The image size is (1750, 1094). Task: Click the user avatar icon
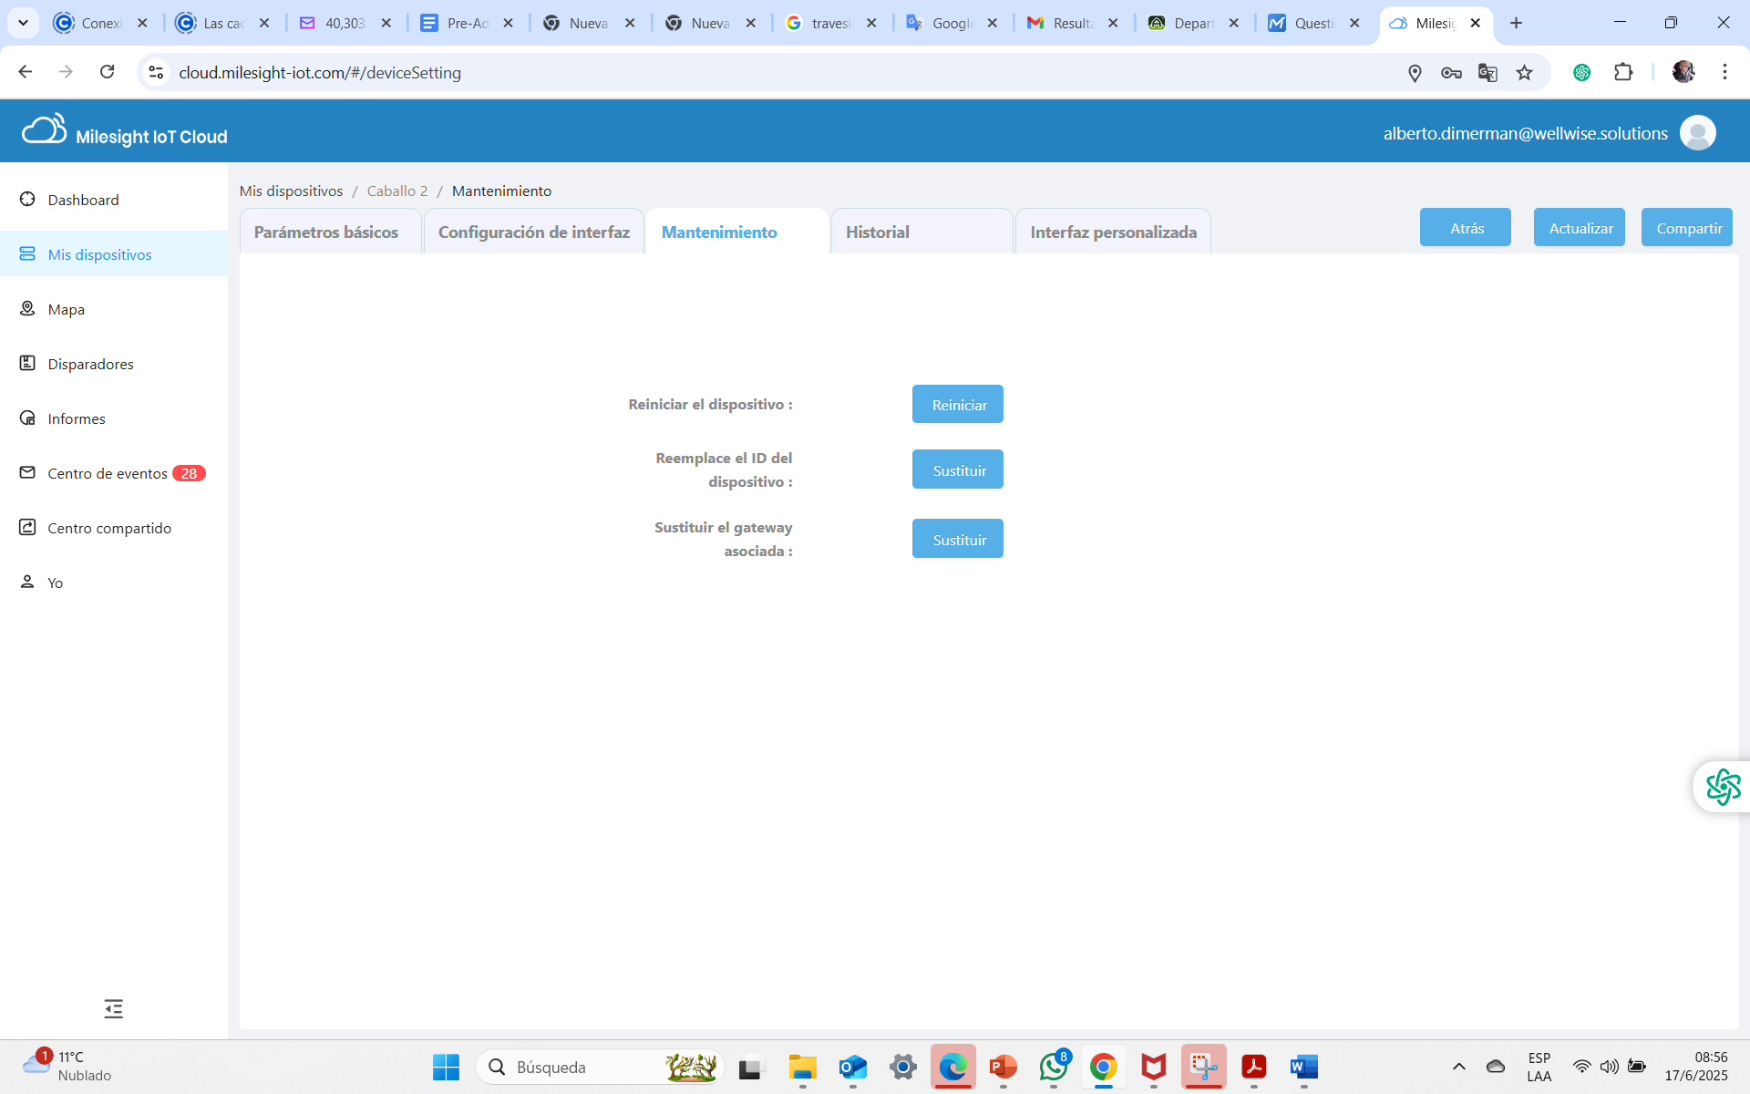[1697, 133]
